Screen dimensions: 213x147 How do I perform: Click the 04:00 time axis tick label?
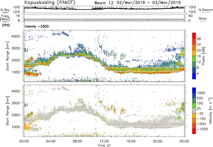pos(51,141)
